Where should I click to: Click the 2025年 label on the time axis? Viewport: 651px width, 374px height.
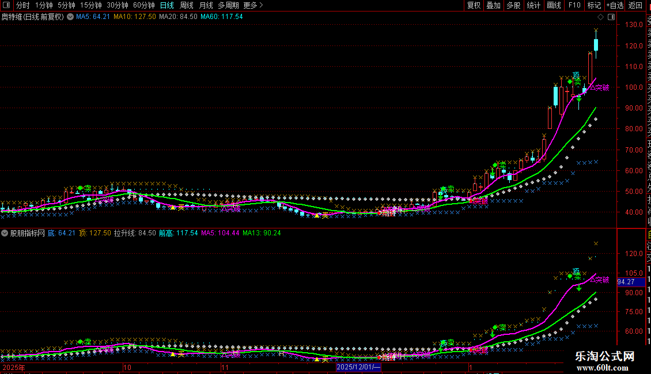click(14, 368)
